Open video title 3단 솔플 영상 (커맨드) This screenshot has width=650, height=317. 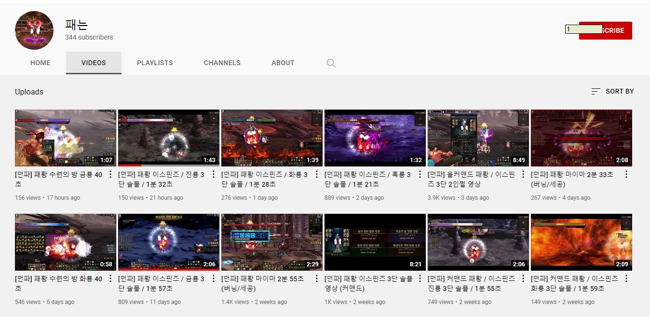click(369, 284)
